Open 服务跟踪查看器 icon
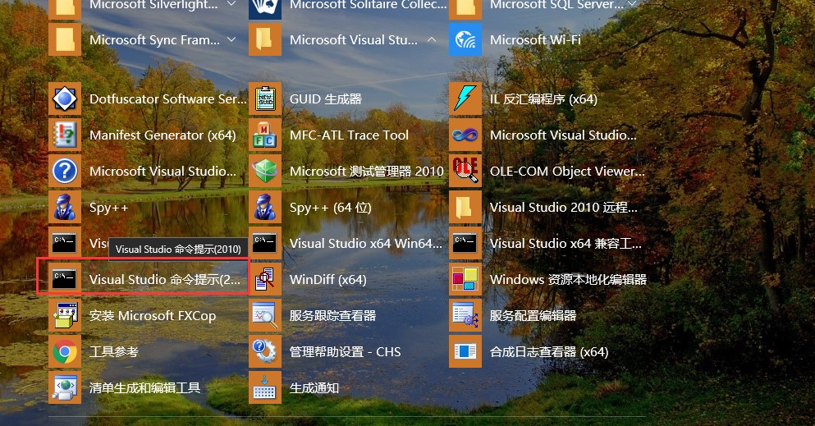 [x=265, y=315]
